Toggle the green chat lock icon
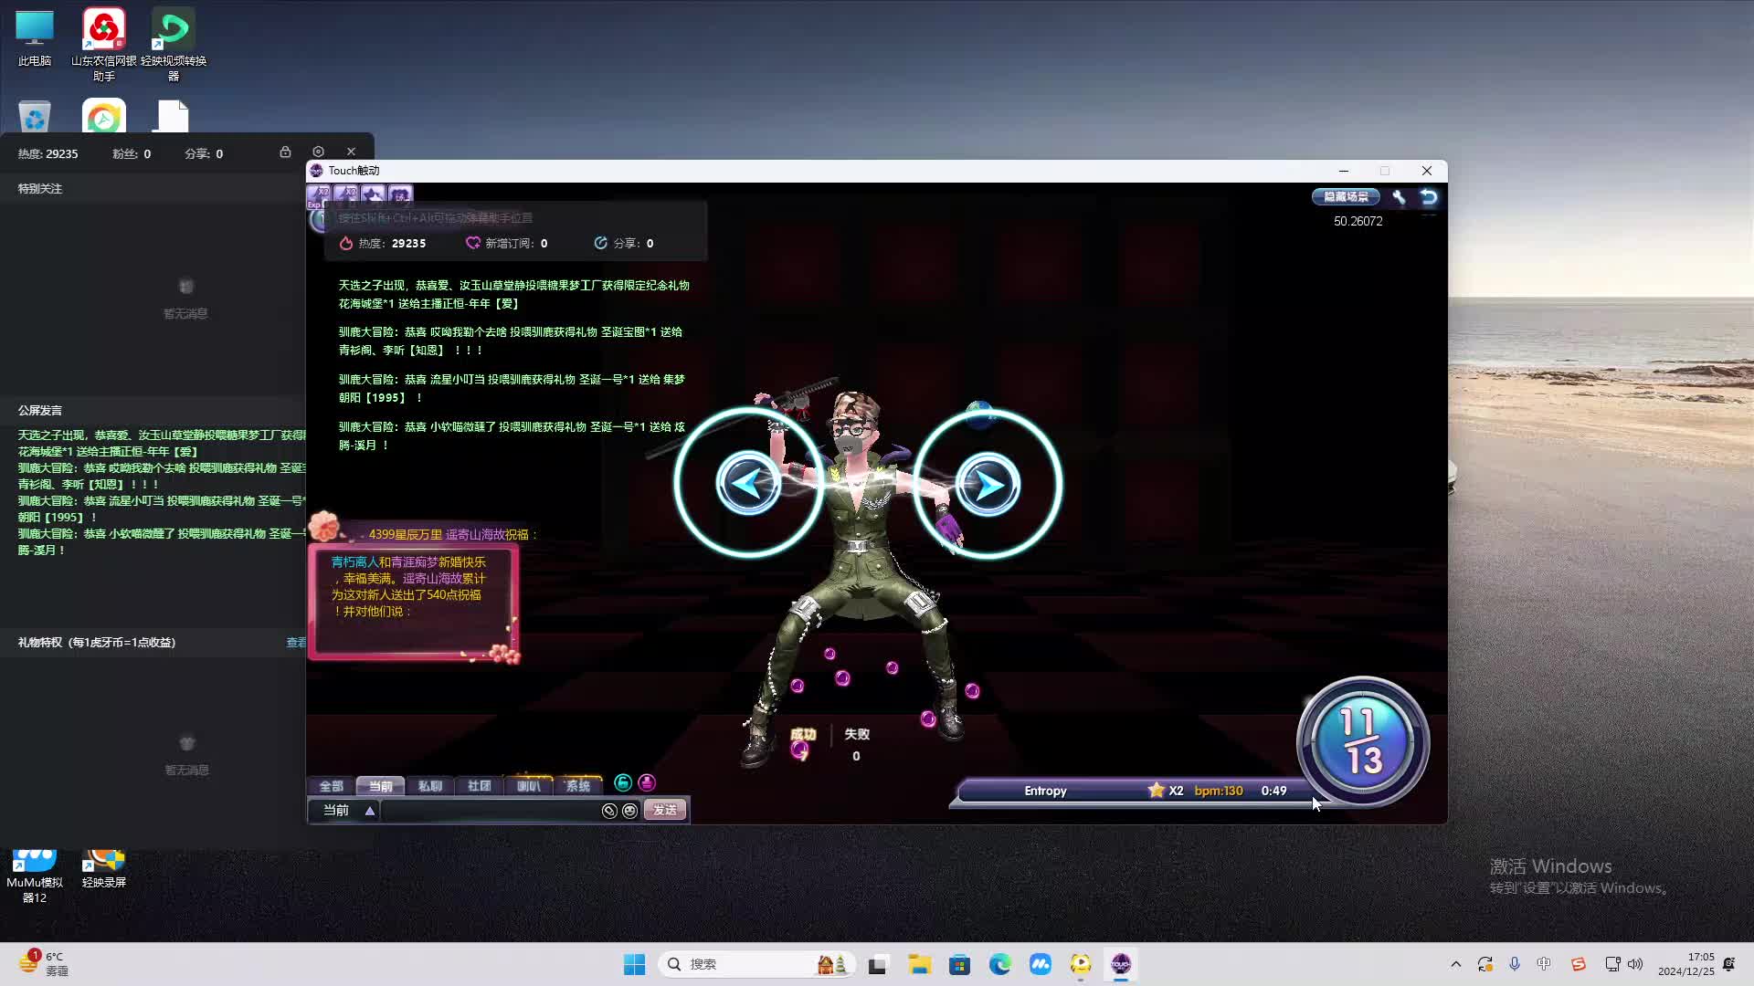Viewport: 1754px width, 986px height. point(623,782)
